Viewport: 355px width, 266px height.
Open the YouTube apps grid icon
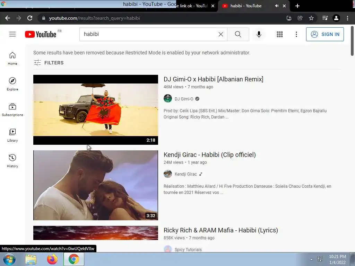point(280,34)
